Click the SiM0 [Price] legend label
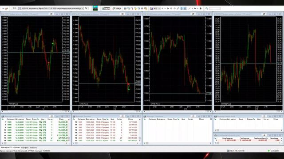 pos(84,104)
